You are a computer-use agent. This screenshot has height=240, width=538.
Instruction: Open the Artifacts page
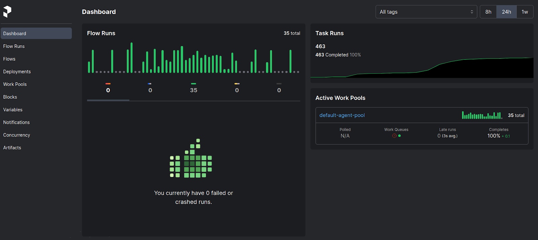click(x=12, y=148)
